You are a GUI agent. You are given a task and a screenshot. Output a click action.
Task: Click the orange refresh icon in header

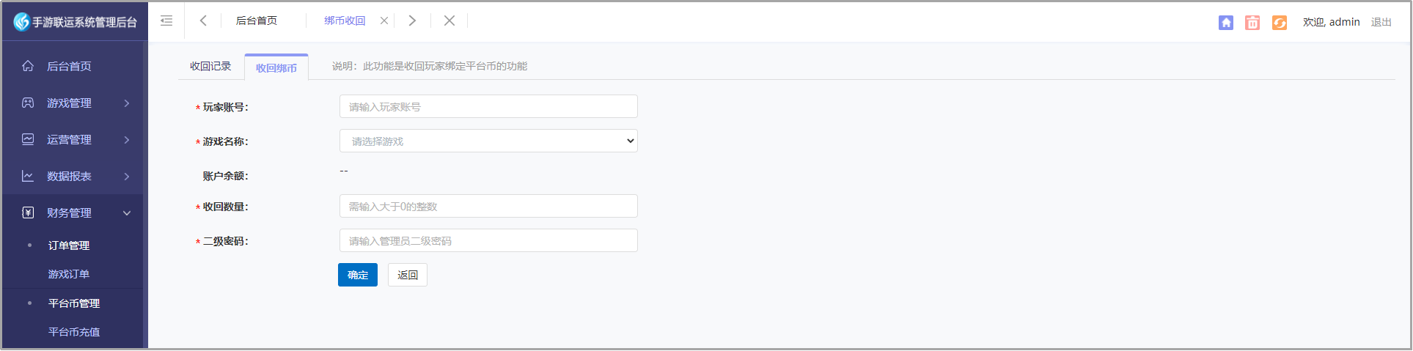click(1280, 23)
